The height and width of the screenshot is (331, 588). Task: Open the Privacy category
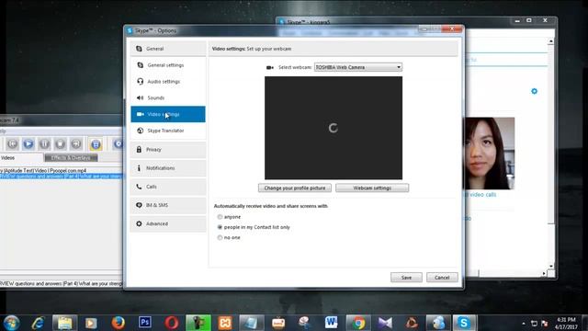tap(168, 149)
